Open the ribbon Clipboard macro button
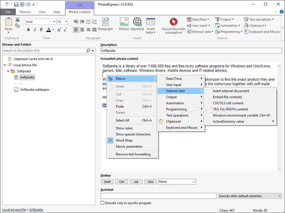Screen dimensions: 285x213 click(x=255, y=26)
